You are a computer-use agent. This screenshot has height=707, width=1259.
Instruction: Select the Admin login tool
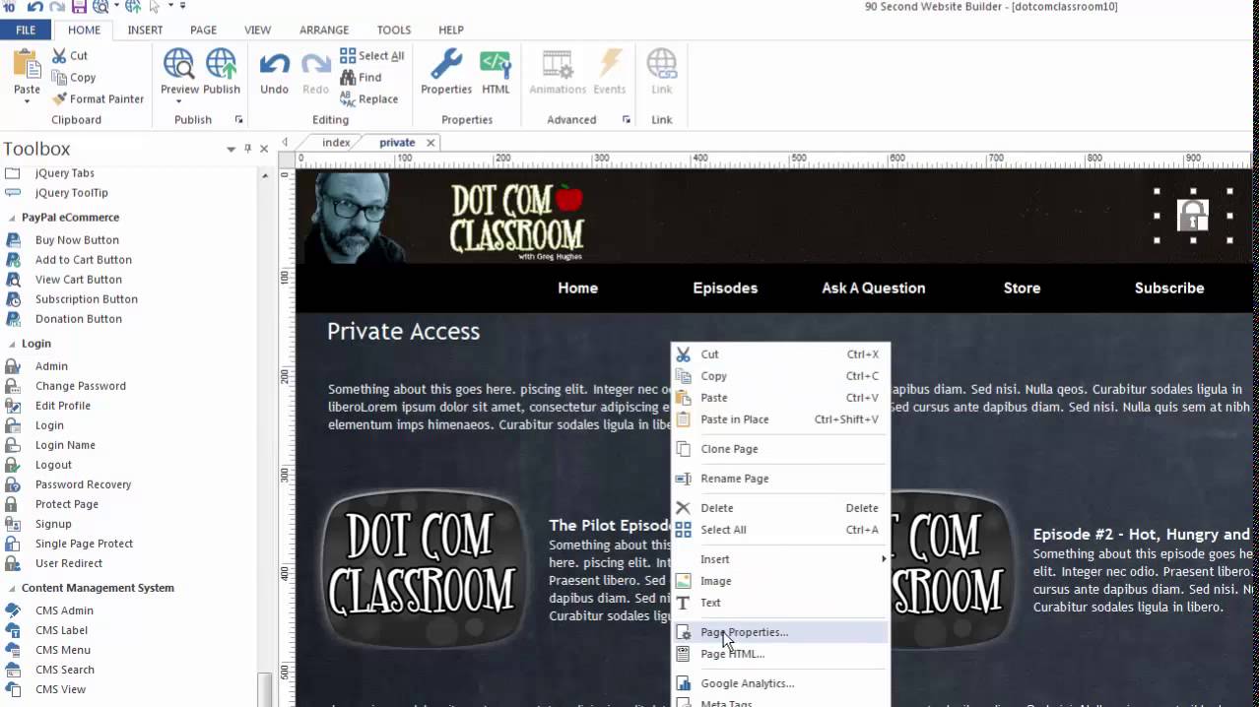click(x=51, y=366)
